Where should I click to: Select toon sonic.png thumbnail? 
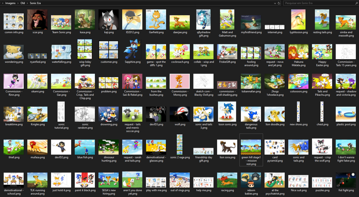pyautogui.click(x=227, y=111)
